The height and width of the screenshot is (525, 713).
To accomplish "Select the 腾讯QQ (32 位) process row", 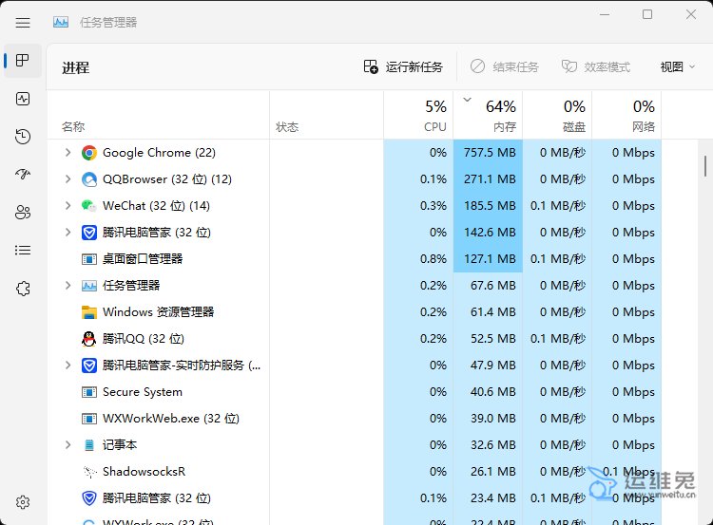I will (143, 339).
